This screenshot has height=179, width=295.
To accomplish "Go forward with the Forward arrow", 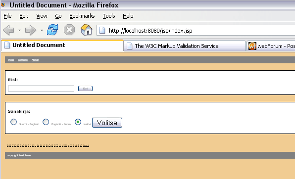I will (30, 30).
